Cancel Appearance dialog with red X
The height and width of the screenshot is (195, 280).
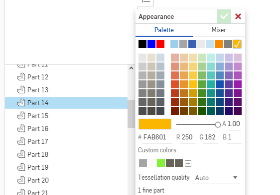pos(238,16)
